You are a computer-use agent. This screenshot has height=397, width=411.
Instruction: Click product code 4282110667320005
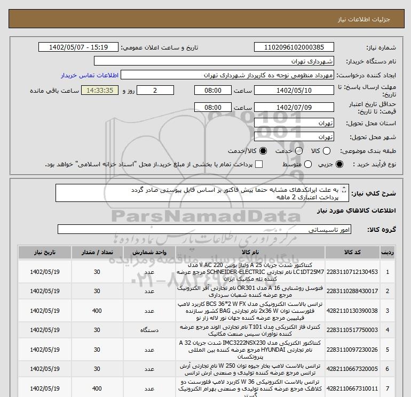click(x=352, y=369)
